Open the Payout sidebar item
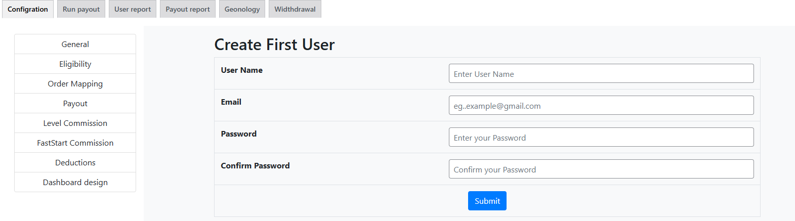Screen dimensions: 795x221 pos(75,103)
